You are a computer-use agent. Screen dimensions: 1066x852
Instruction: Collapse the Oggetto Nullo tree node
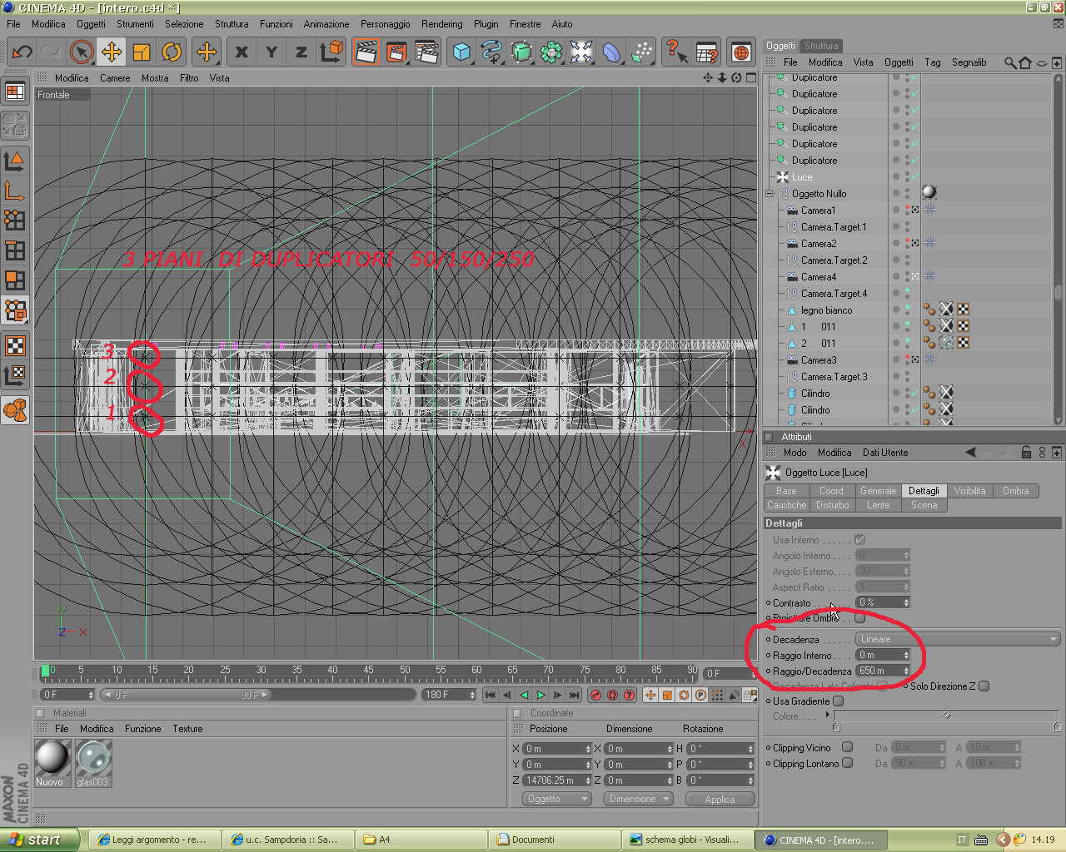click(770, 193)
